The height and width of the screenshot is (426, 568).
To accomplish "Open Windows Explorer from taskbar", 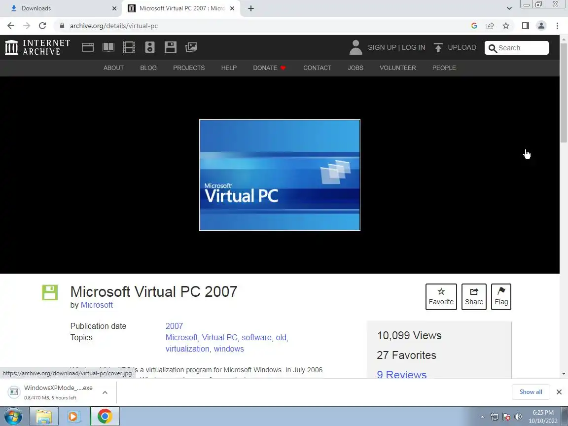I will pyautogui.click(x=43, y=417).
